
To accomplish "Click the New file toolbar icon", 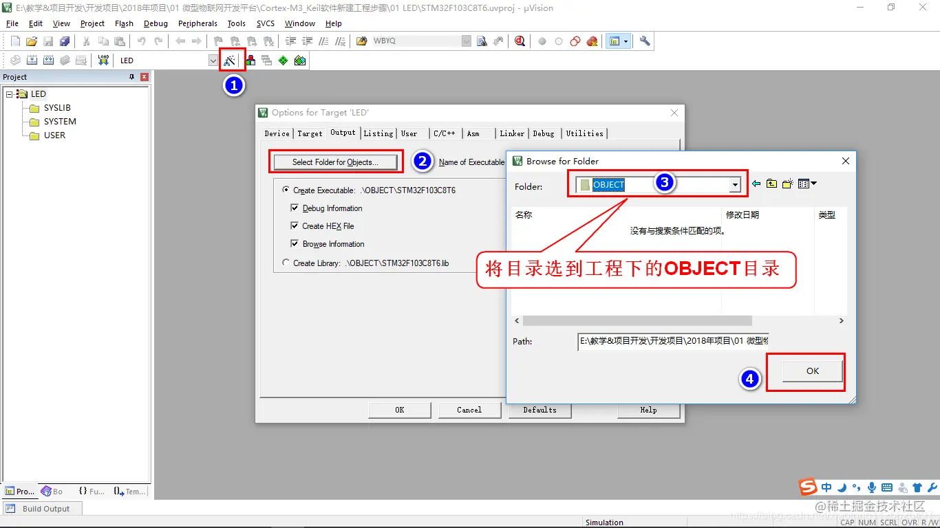I will pos(15,41).
